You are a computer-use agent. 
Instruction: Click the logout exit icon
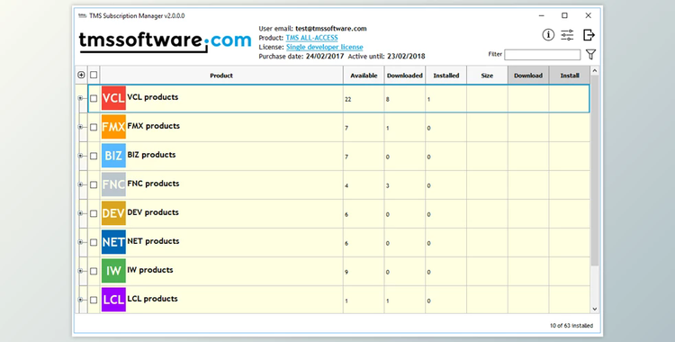tap(589, 35)
